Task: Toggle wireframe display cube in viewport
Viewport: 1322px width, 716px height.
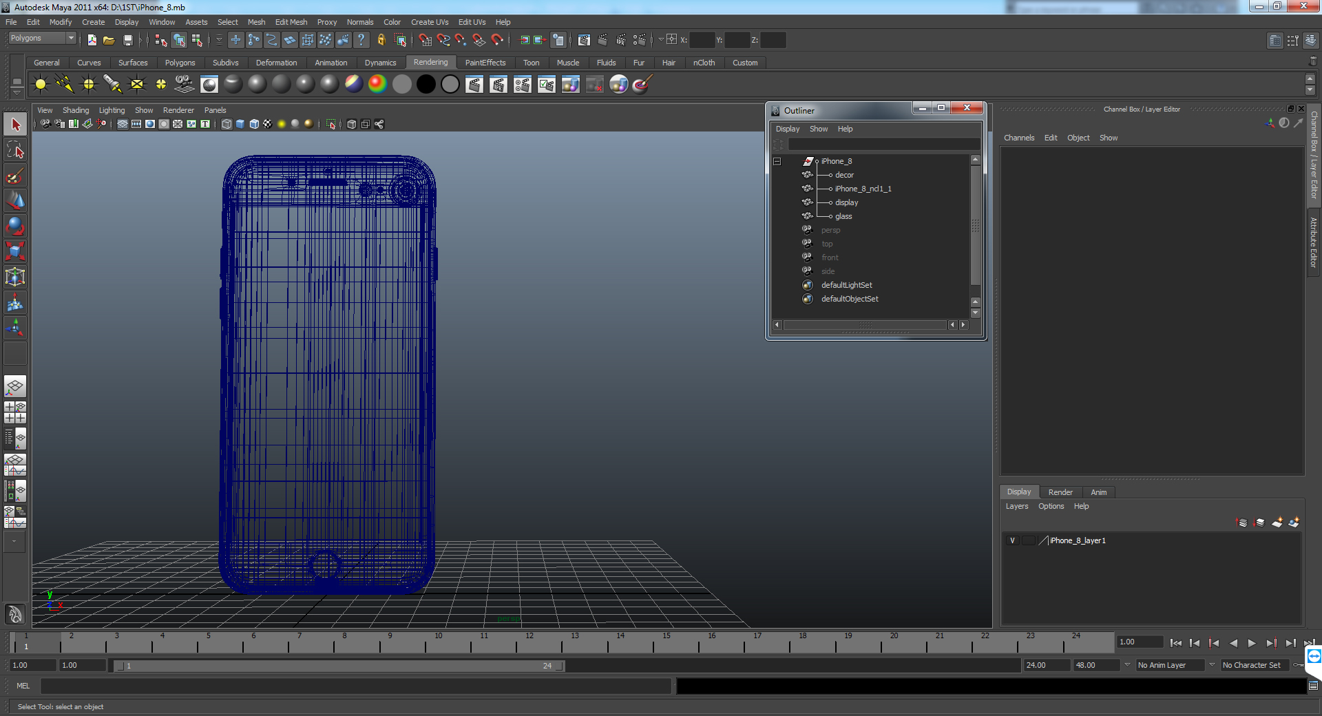Action: click(227, 124)
